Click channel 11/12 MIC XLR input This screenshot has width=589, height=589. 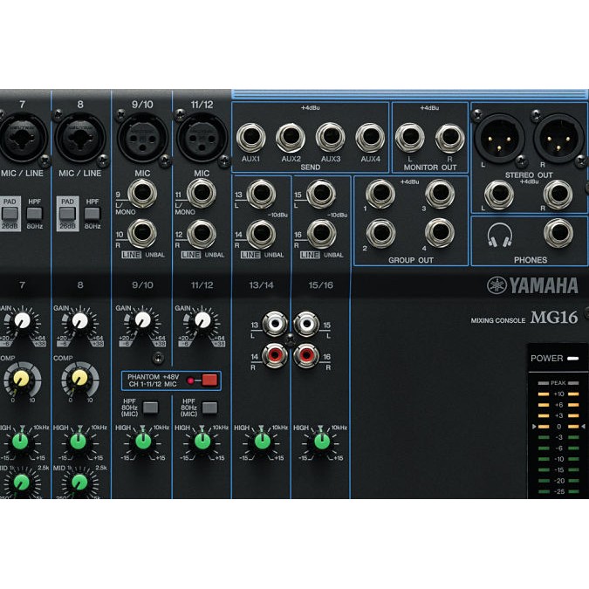tap(202, 138)
